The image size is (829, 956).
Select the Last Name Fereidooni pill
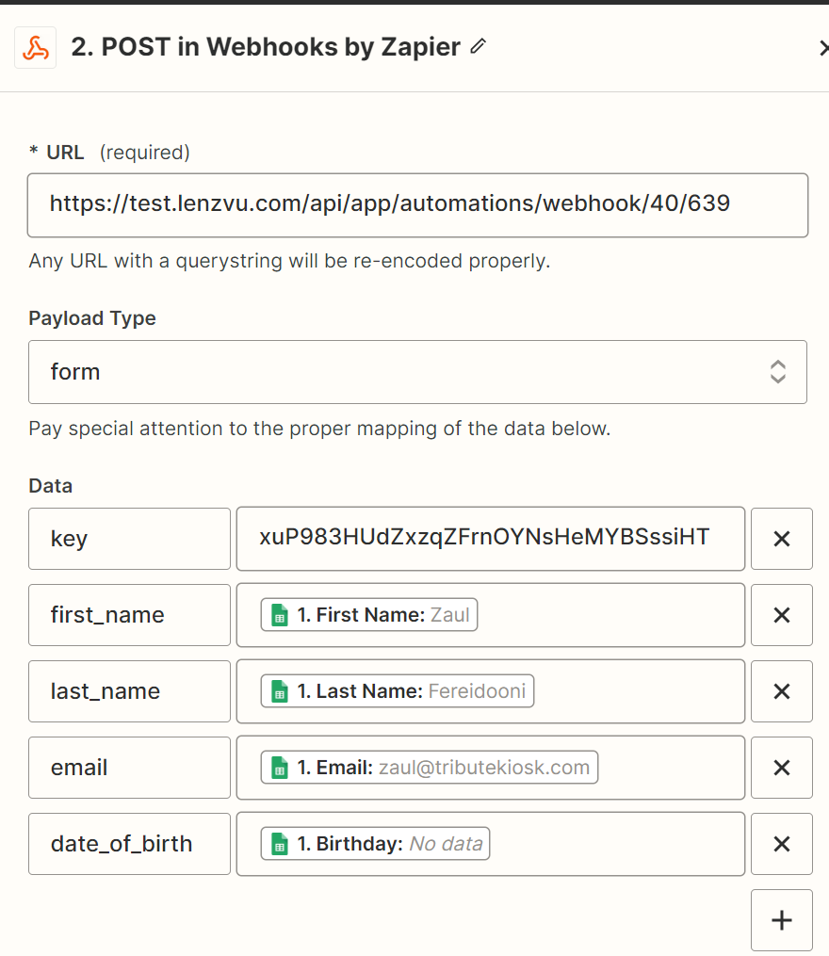click(398, 691)
